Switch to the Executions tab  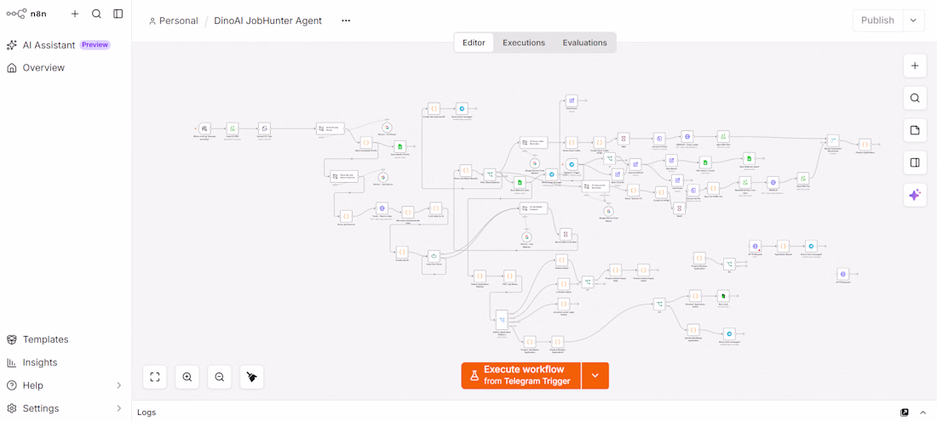tap(524, 43)
